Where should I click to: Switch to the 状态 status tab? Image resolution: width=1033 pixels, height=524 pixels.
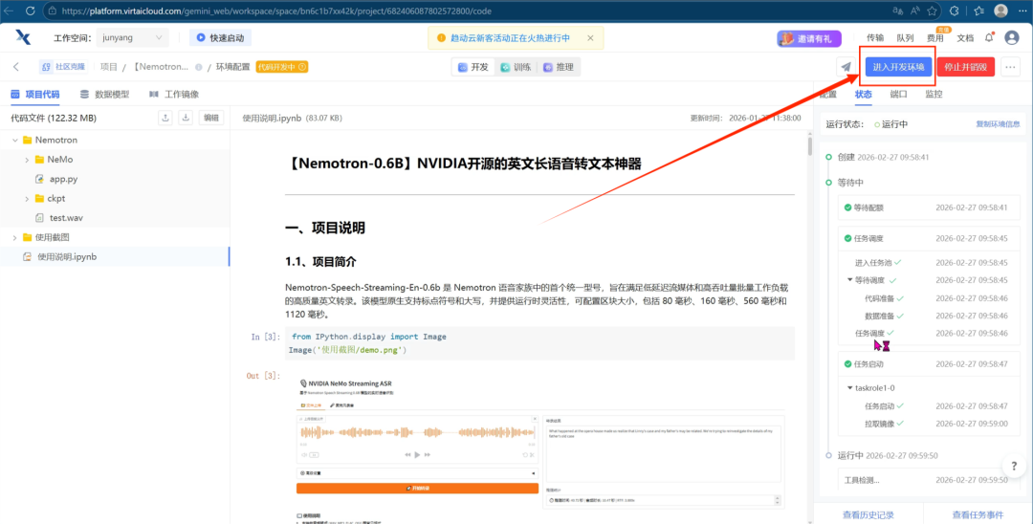tap(863, 94)
